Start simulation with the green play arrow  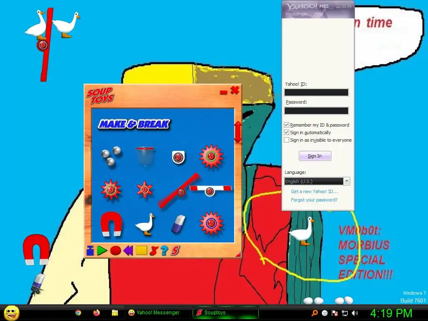coord(102,251)
